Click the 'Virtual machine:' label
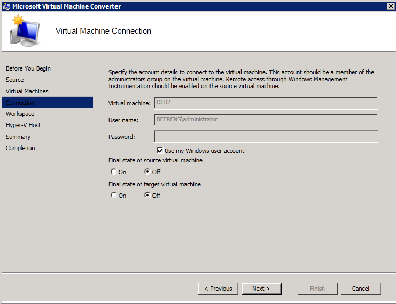The image size is (396, 304). coord(129,103)
